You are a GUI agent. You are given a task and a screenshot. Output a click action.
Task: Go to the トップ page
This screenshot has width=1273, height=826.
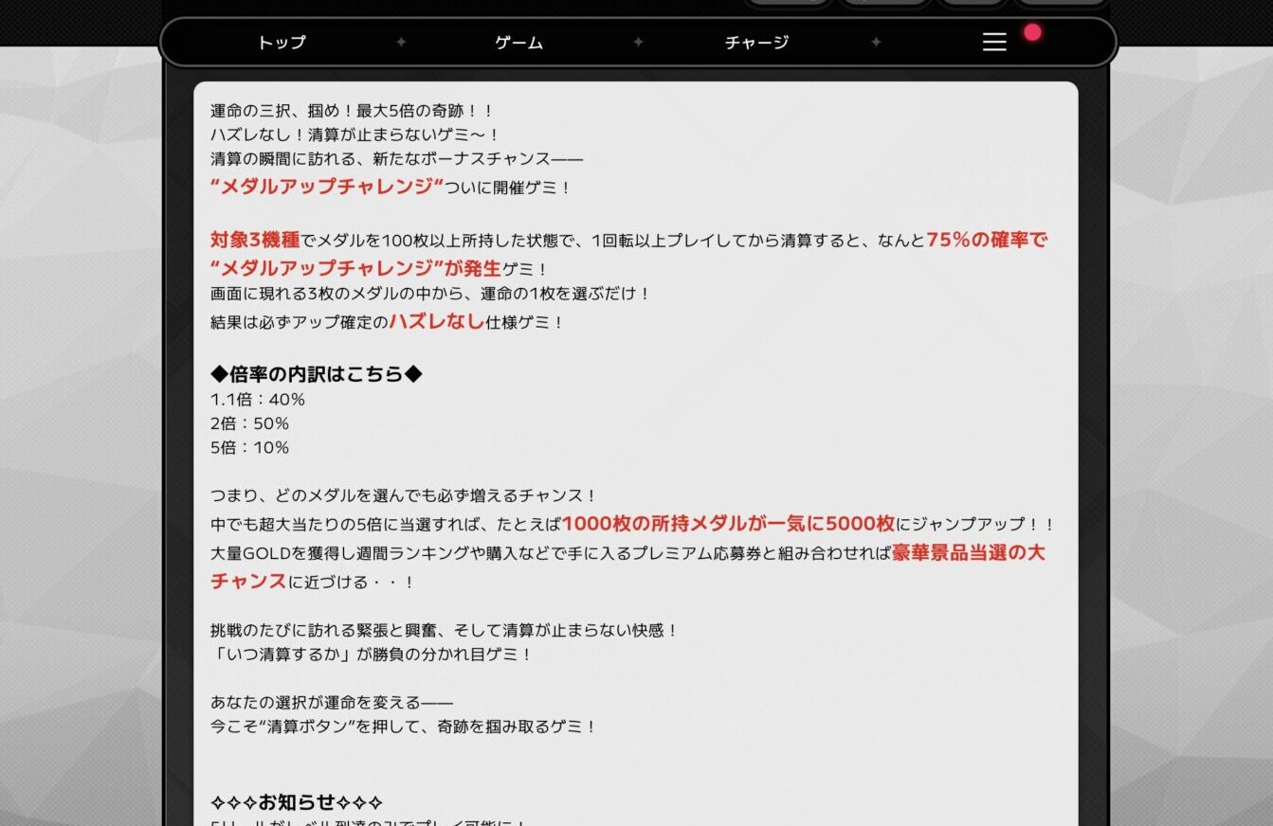point(282,43)
